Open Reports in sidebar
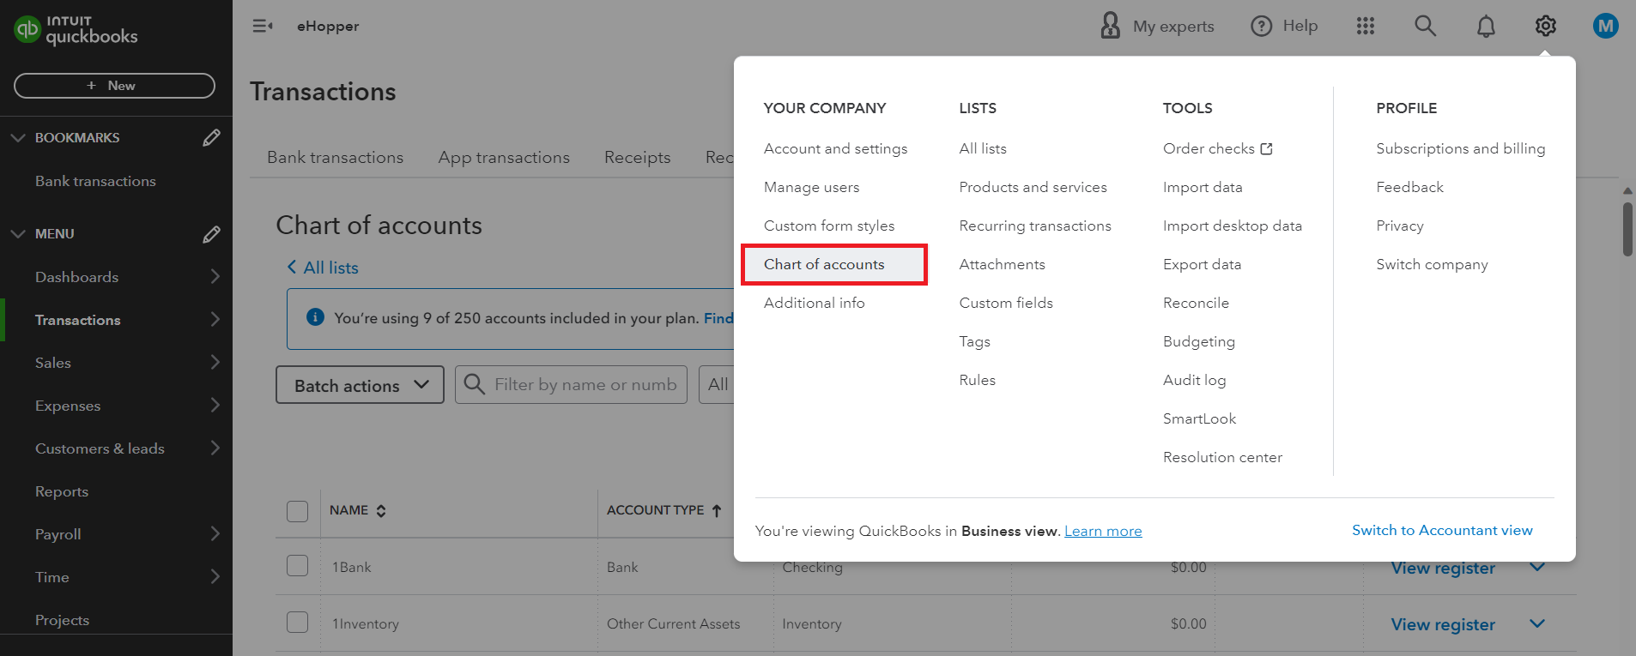Viewport: 1636px width, 656px height. [62, 491]
